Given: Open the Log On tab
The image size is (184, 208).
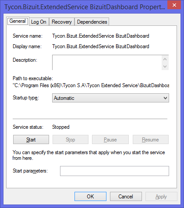Looking at the screenshot, I should tap(39, 22).
